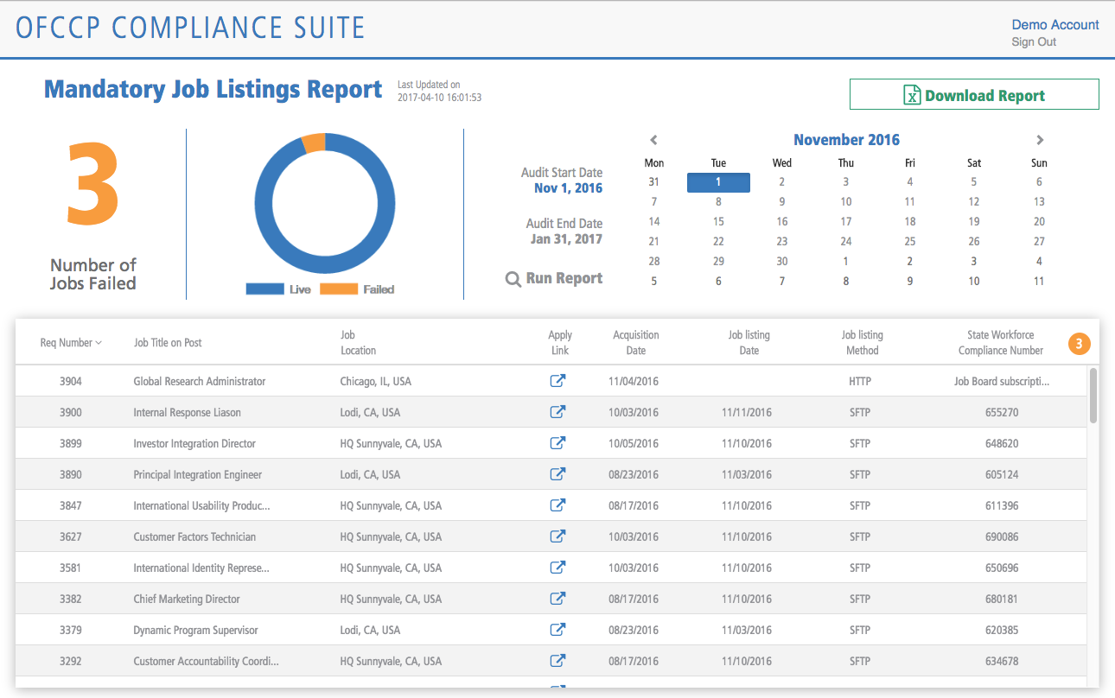Click the Excel icon on Download Report
1115x698 pixels.
click(x=911, y=96)
